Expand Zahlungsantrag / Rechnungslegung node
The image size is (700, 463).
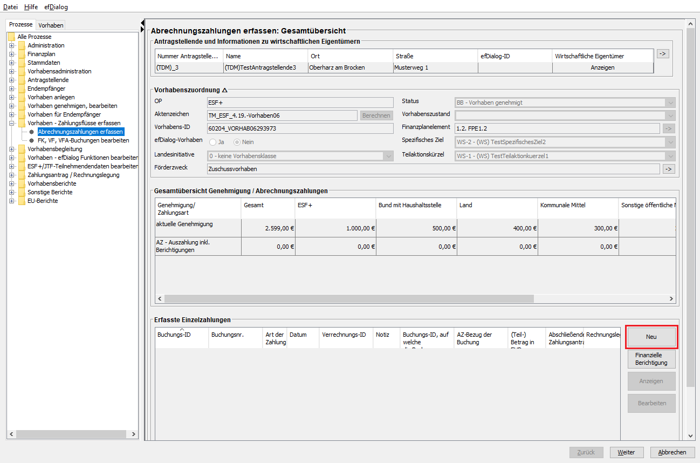11,175
